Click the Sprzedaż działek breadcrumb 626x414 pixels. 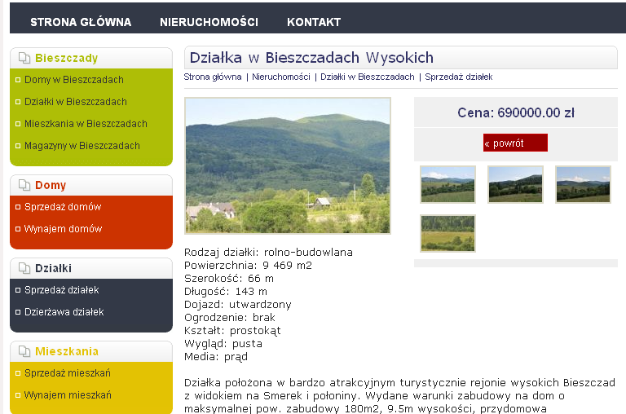(x=459, y=77)
